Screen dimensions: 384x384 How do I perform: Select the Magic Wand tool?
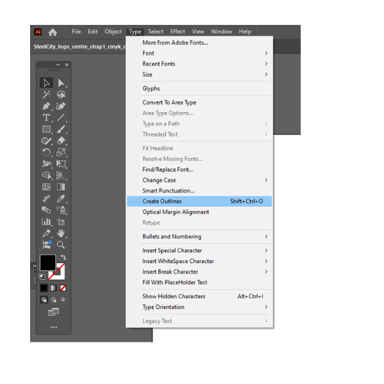(46, 94)
